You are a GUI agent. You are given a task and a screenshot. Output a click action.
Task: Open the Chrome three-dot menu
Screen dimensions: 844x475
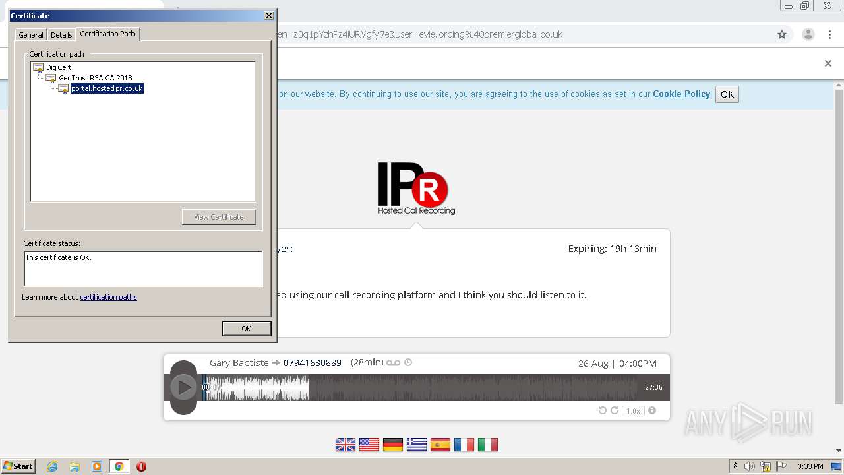point(830,34)
